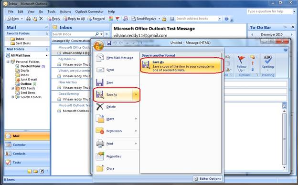Click in the Search Inbox field
Image resolution: width=298 pixels, height=185 pixels.
74,34
